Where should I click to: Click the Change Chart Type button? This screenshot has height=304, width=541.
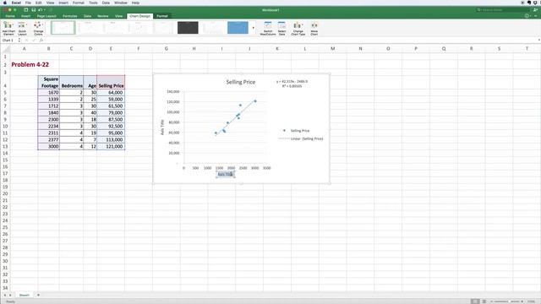tap(298, 28)
